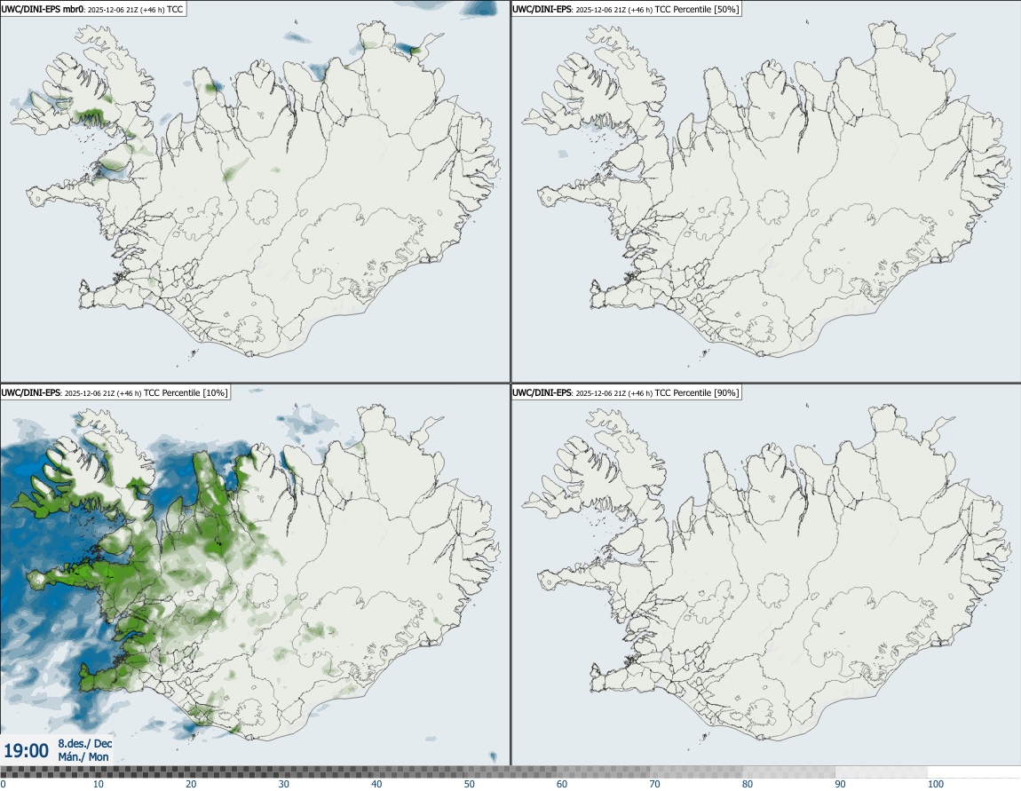Select the Iceland map in the 90% percentile panel
This screenshot has height=791, width=1021.
coord(766,573)
